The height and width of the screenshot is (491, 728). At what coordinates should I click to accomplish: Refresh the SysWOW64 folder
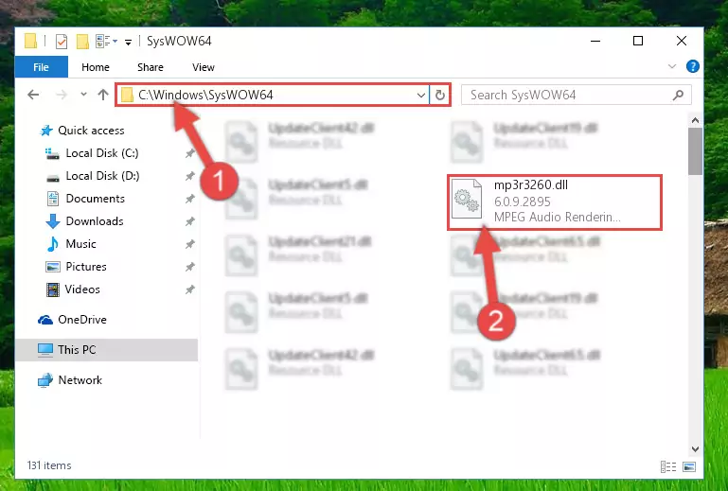pyautogui.click(x=439, y=96)
